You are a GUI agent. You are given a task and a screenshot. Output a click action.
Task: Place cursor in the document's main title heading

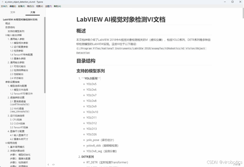121,20
